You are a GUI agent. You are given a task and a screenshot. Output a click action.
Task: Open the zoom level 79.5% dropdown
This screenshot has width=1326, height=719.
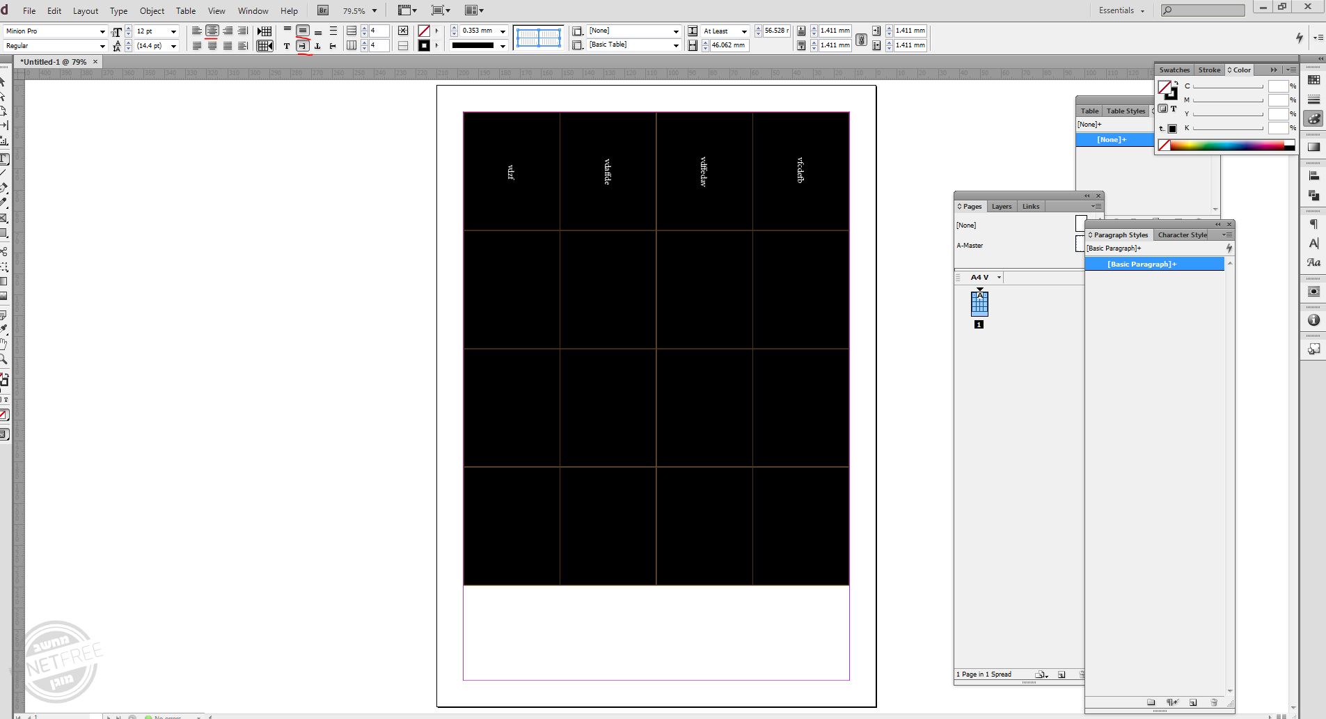374,10
